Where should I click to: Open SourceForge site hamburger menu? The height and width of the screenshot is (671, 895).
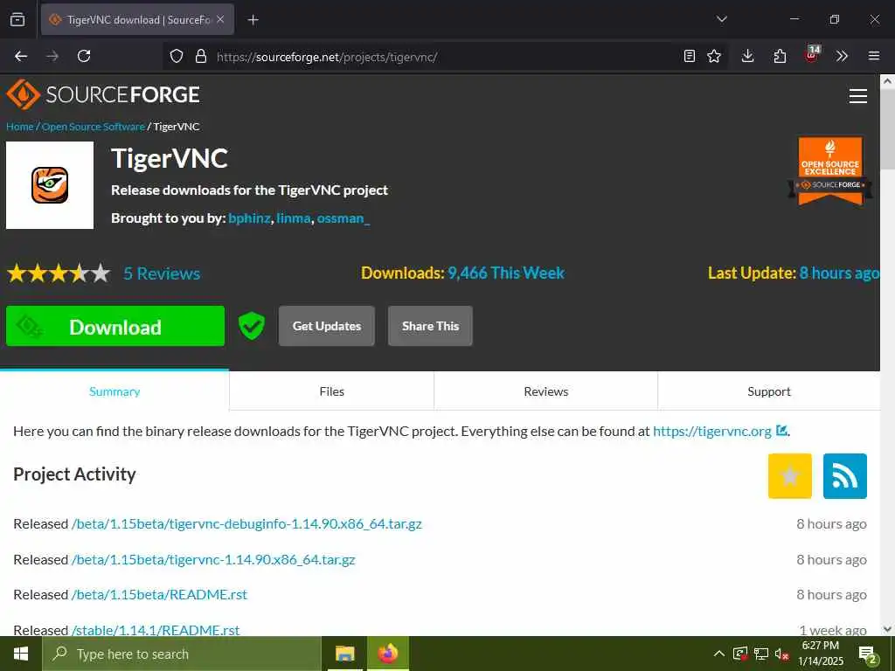(x=858, y=96)
